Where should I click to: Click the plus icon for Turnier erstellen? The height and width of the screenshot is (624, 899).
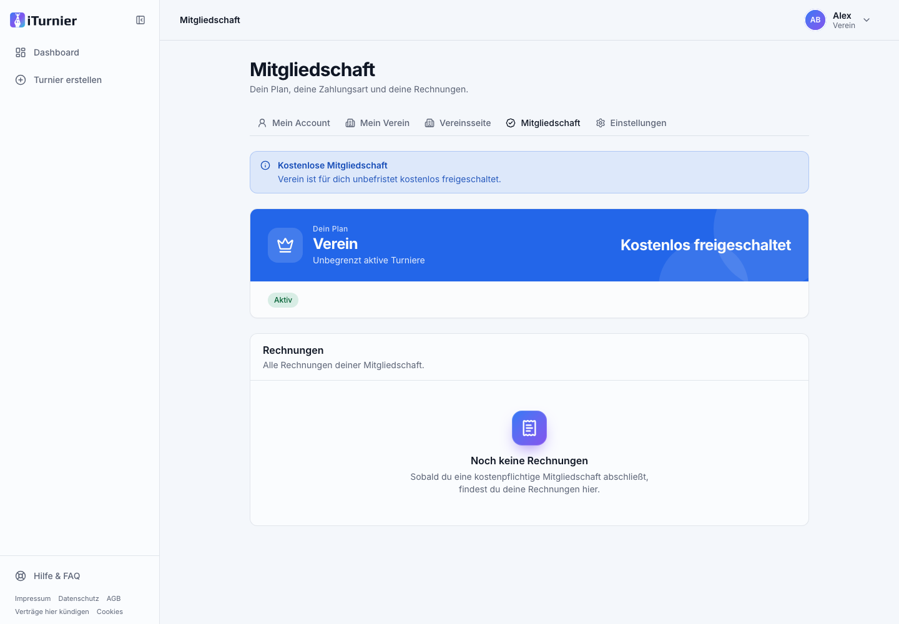[x=21, y=80]
